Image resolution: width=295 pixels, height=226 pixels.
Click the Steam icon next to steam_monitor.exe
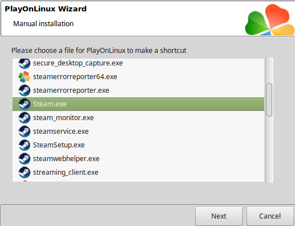click(x=24, y=118)
